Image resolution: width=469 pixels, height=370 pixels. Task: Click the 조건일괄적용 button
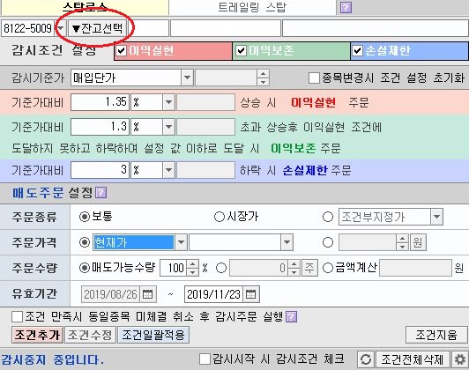click(153, 335)
